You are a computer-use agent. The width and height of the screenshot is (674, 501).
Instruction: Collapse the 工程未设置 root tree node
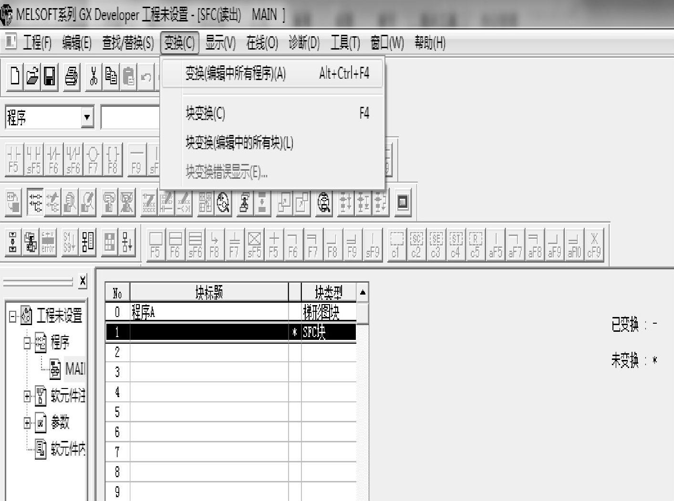12,316
